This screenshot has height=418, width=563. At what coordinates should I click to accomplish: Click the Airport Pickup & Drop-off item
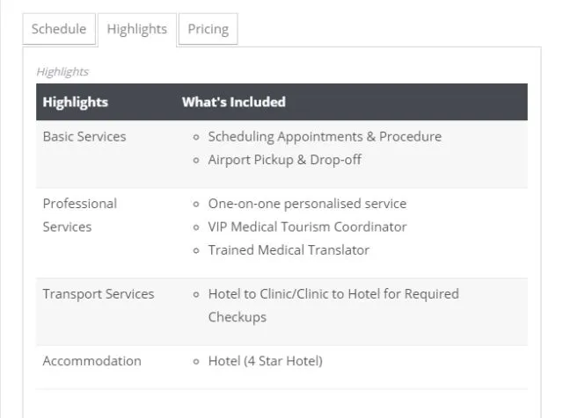[x=285, y=160]
